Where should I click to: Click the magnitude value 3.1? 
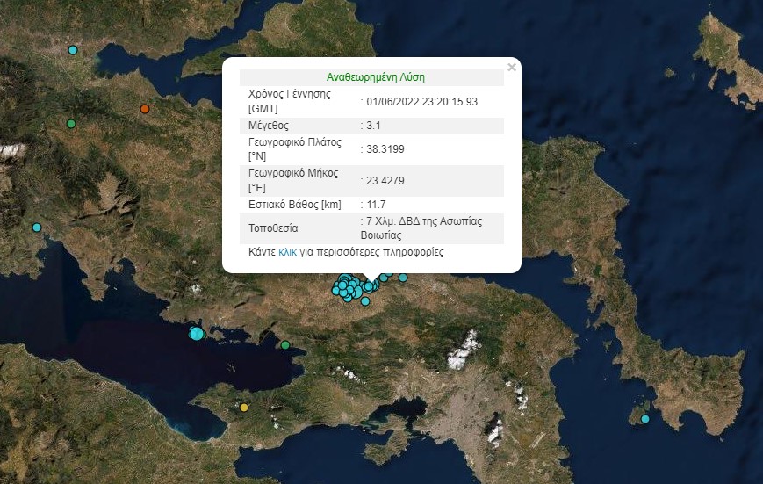373,125
